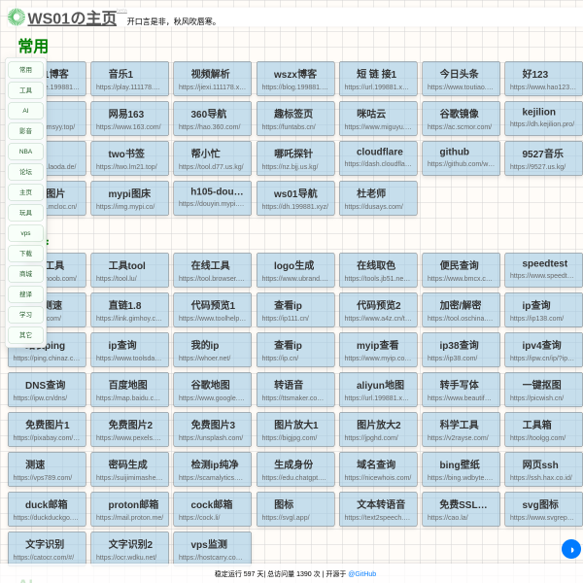
Task: Open the 便民查询 card
Action: tap(461, 270)
